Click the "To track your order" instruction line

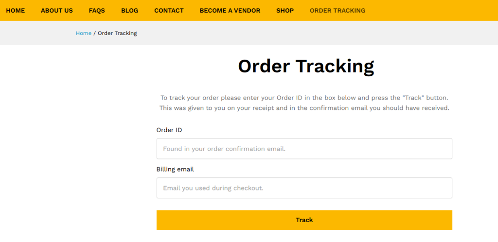tap(304, 97)
